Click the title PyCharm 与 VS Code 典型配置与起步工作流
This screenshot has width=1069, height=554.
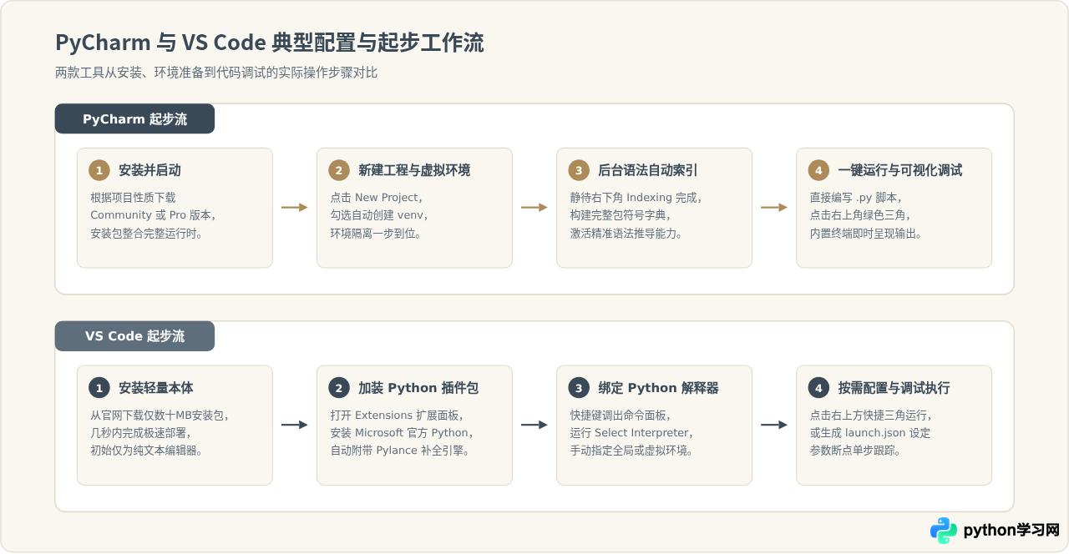tap(270, 43)
